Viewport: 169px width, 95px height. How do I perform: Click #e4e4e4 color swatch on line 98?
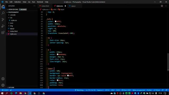click(x=58, y=54)
